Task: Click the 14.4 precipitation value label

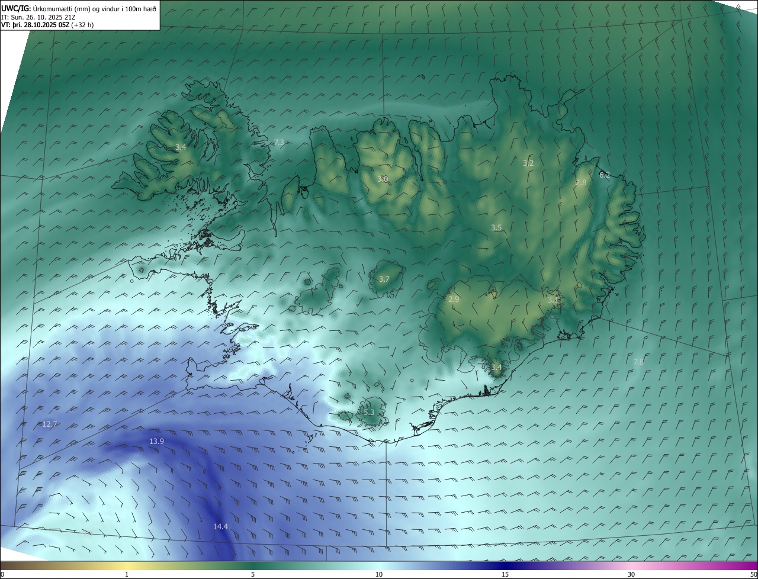Action: [220, 526]
